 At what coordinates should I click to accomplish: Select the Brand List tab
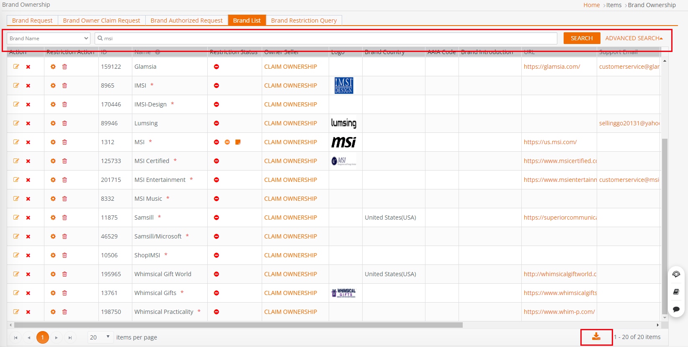tap(247, 21)
